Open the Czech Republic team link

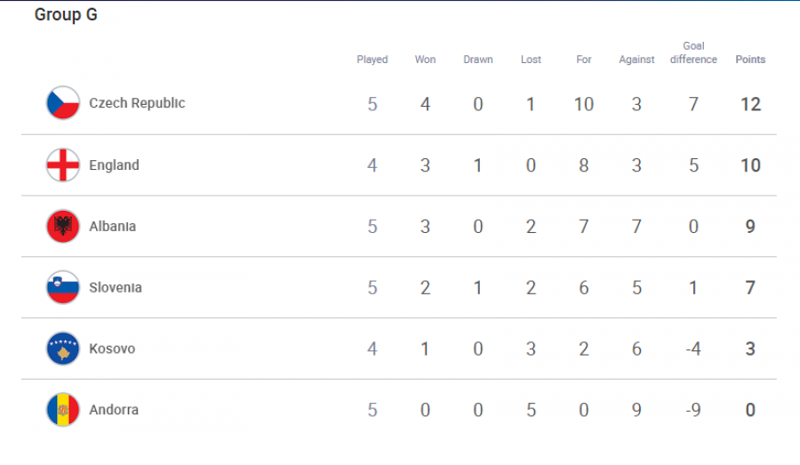[137, 103]
